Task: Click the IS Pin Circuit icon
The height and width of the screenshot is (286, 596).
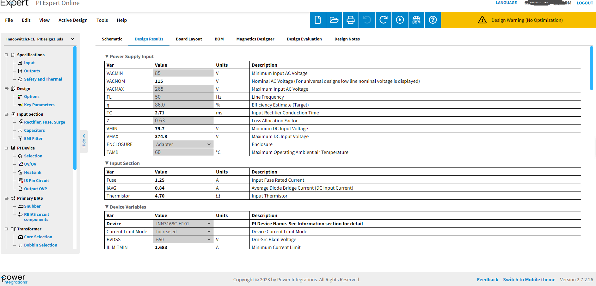Action: point(21,180)
